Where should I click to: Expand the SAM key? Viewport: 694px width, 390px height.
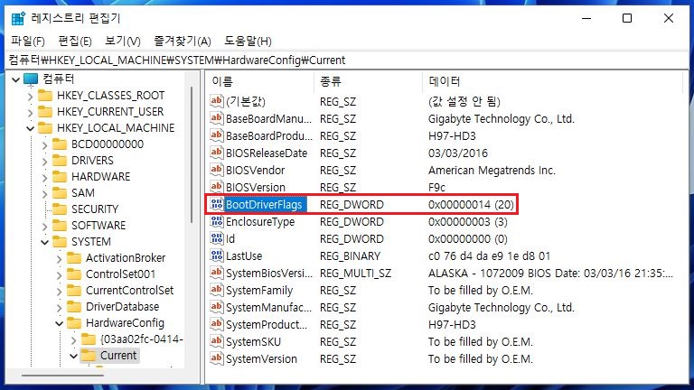(44, 194)
